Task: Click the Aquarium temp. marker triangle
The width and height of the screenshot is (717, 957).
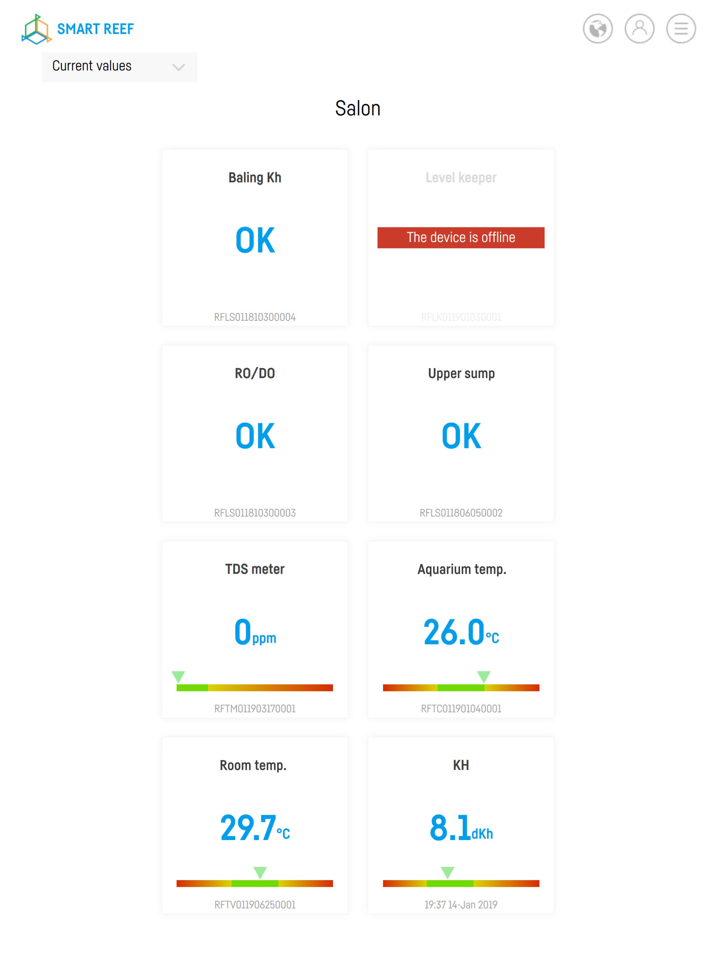Action: (x=483, y=676)
